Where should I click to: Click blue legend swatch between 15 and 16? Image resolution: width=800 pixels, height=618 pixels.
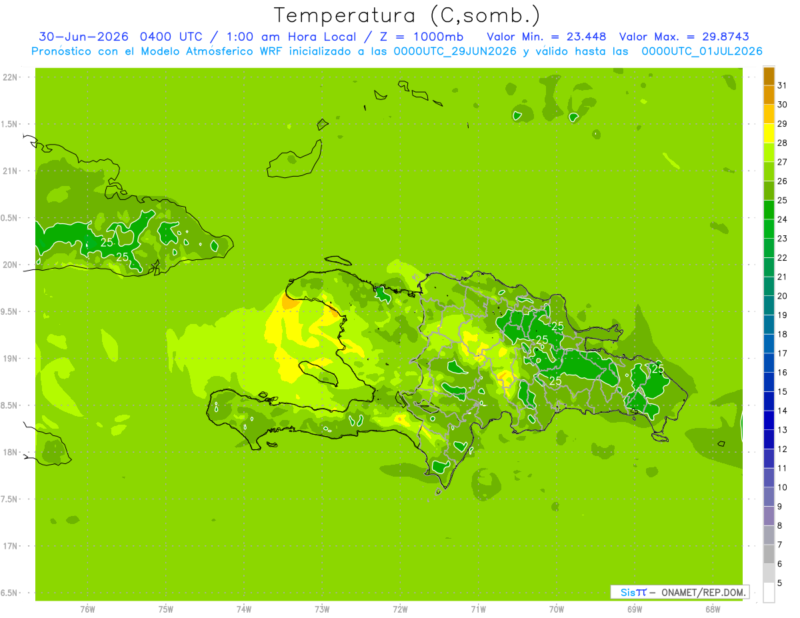click(x=769, y=382)
